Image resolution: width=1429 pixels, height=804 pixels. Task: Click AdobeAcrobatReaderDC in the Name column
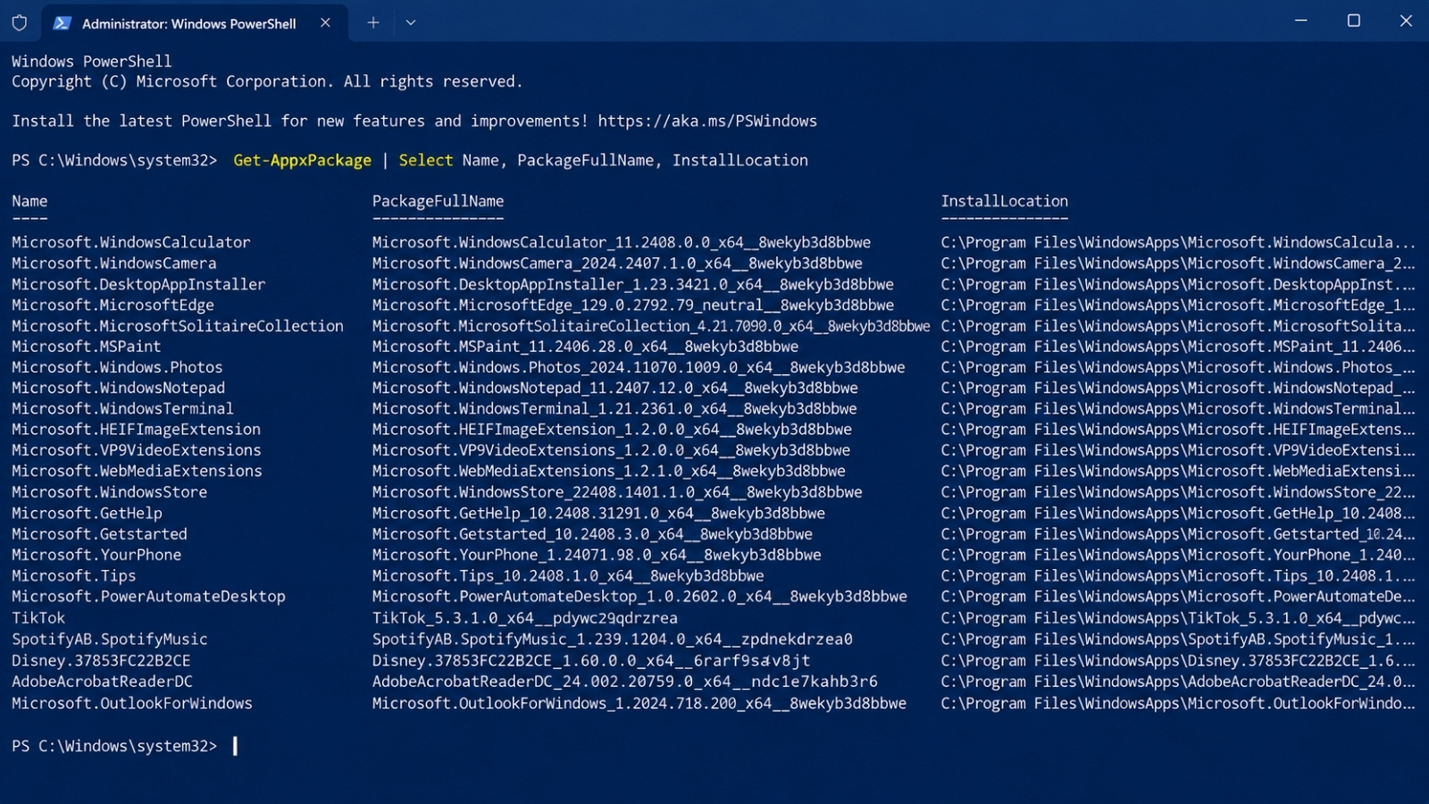[x=102, y=682]
